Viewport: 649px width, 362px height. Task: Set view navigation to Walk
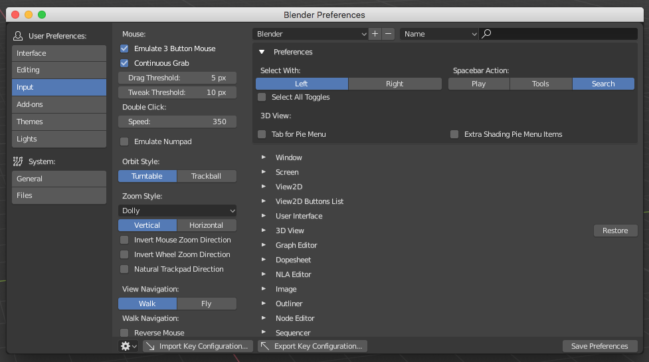pyautogui.click(x=147, y=304)
